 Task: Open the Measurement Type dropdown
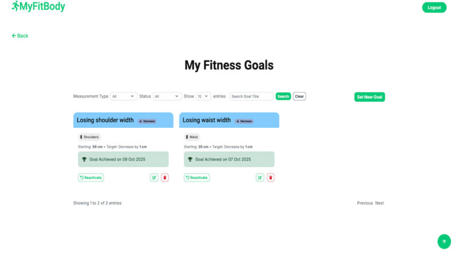124,97
